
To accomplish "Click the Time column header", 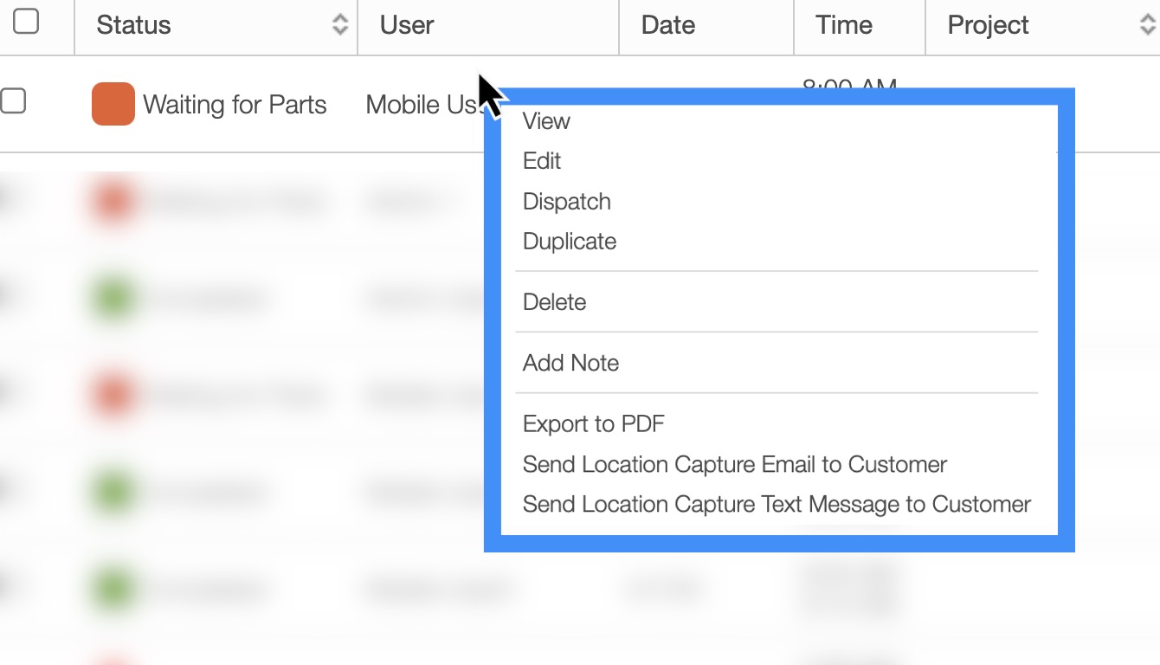I will coord(844,25).
